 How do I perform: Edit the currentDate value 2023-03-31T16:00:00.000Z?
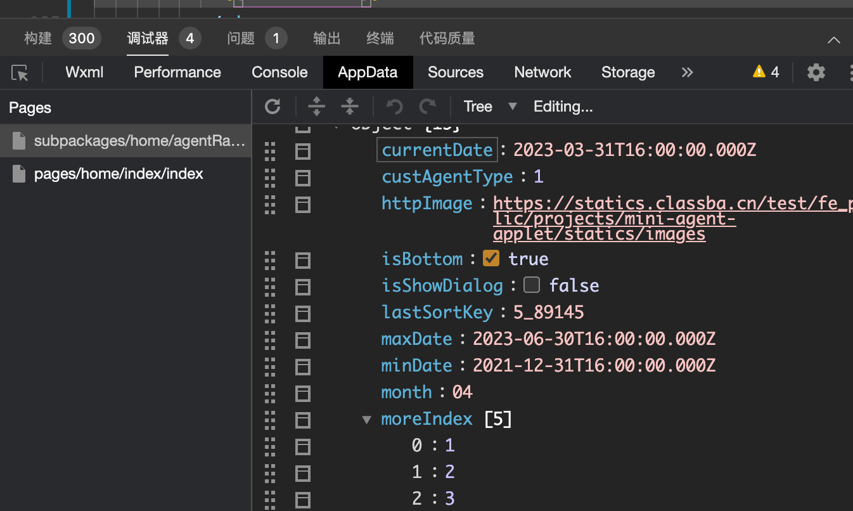click(634, 150)
